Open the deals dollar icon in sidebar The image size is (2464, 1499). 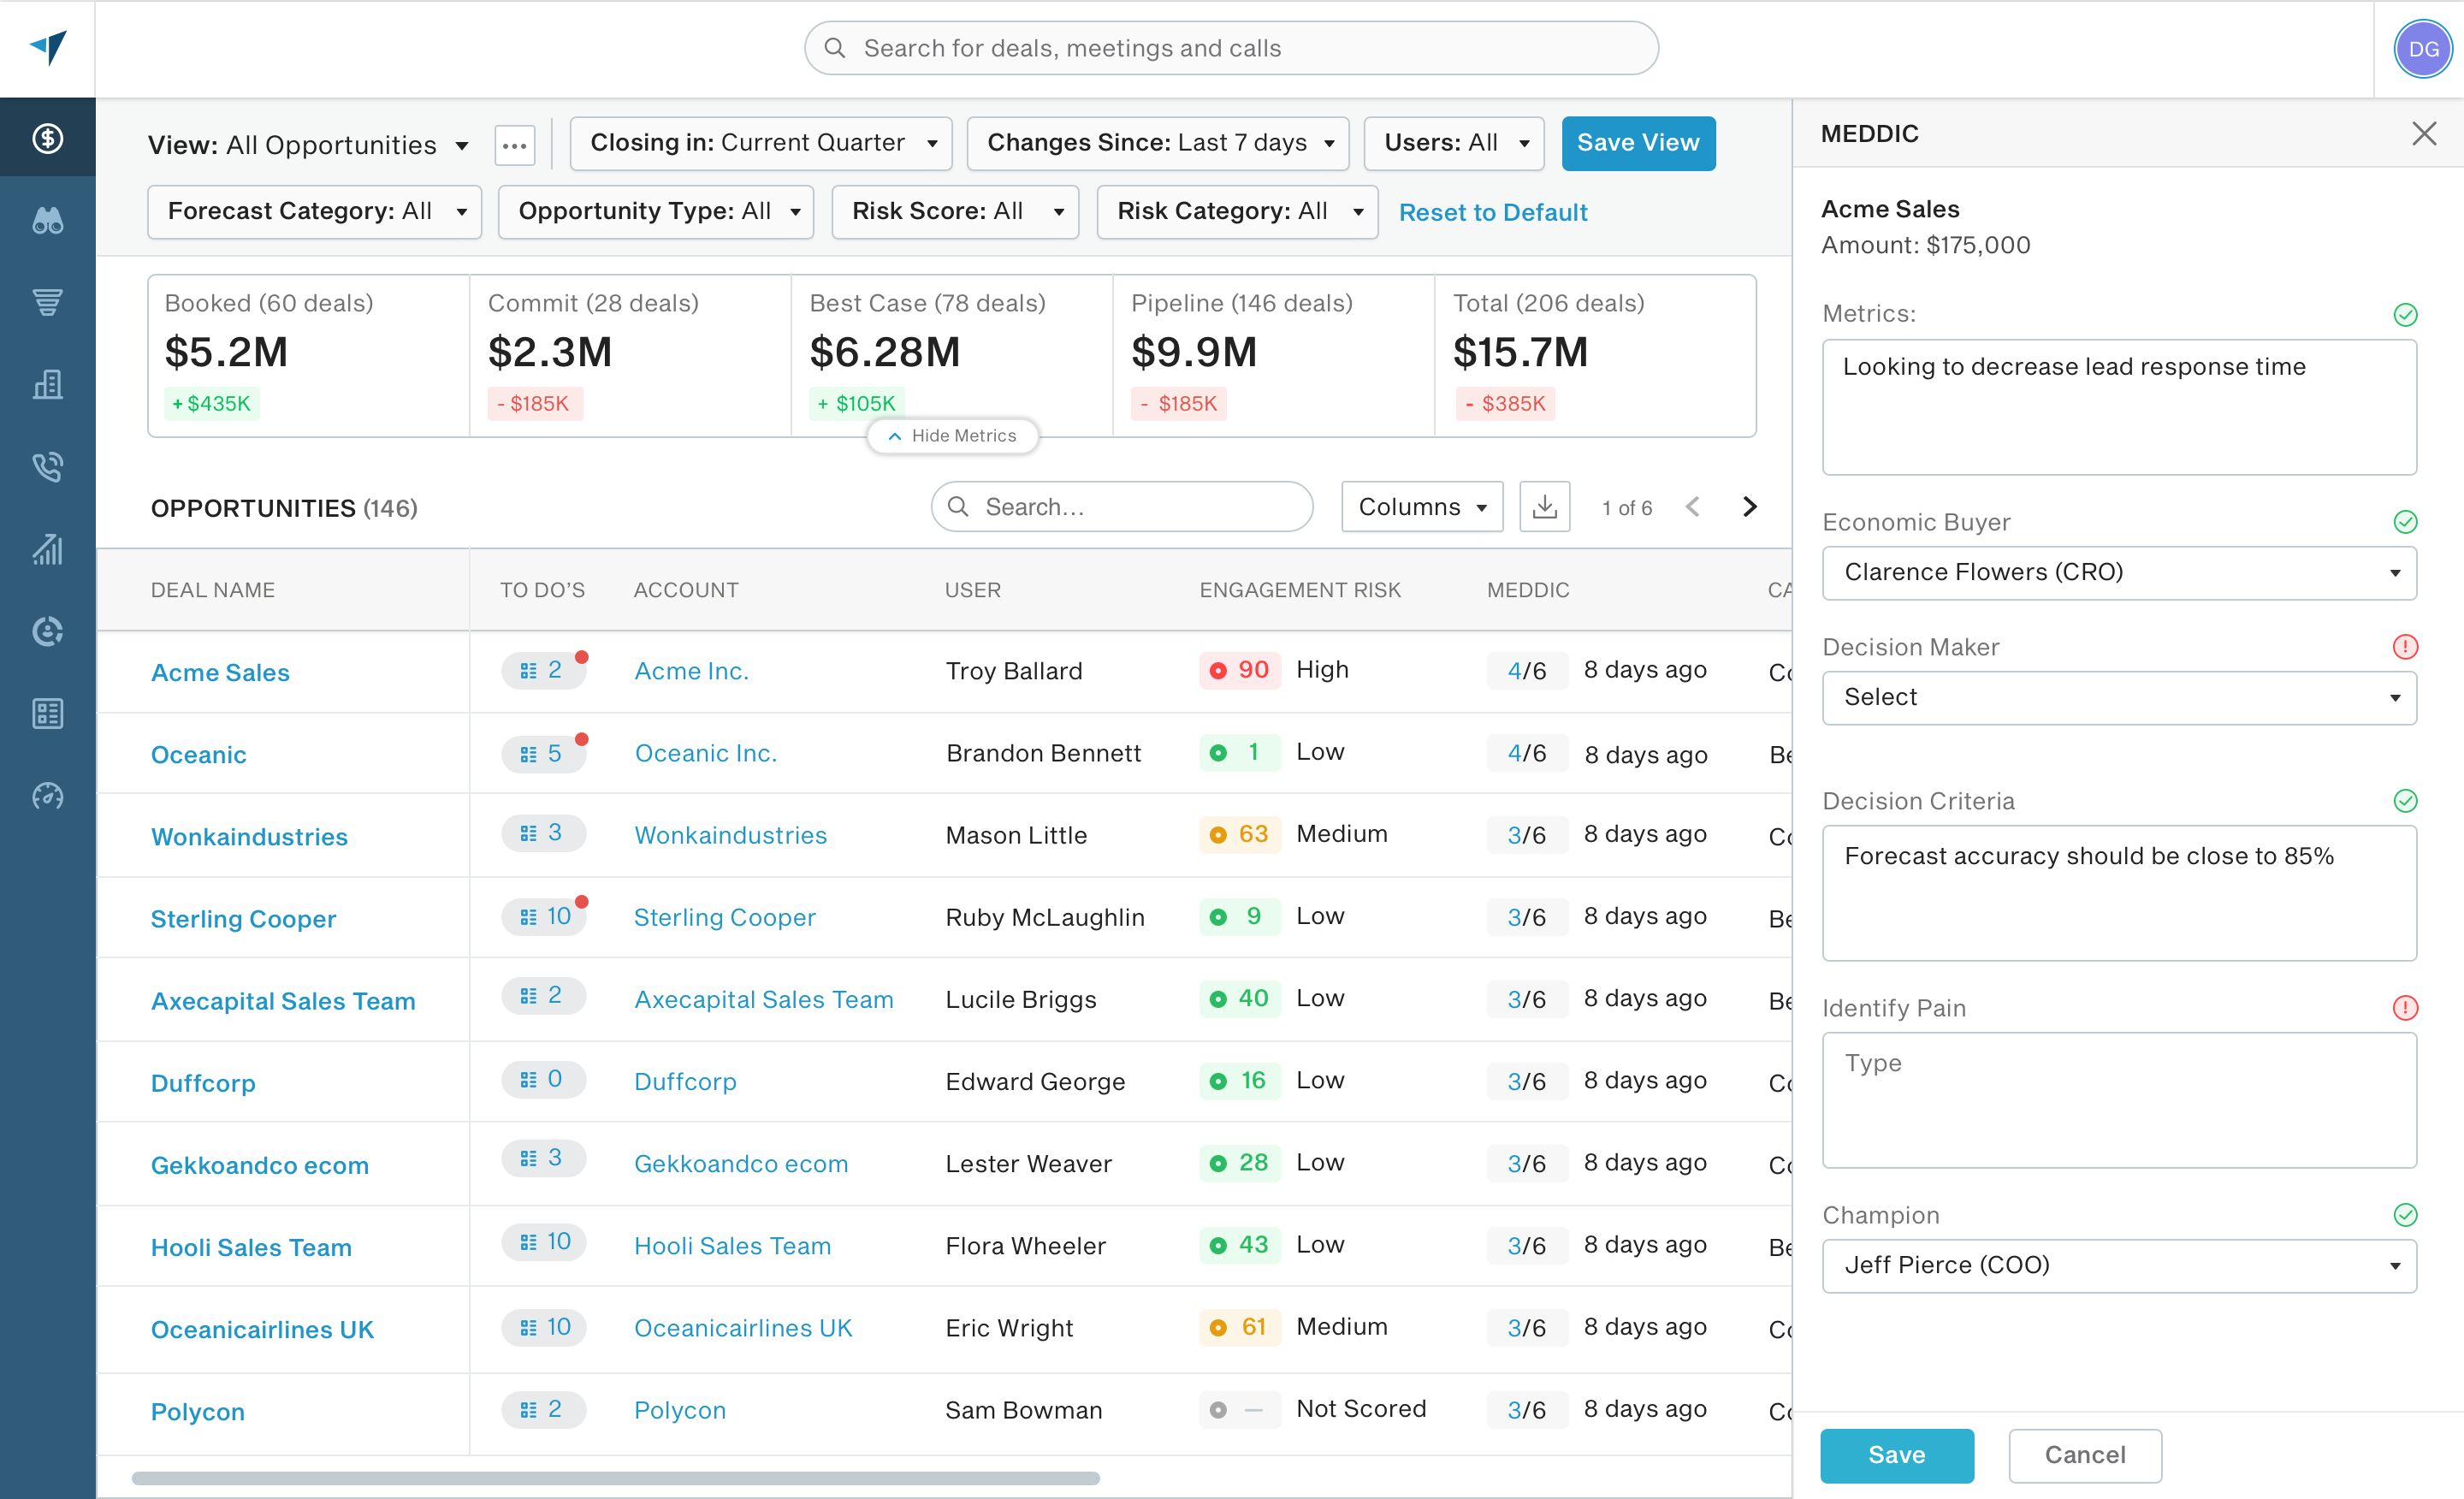(x=47, y=138)
